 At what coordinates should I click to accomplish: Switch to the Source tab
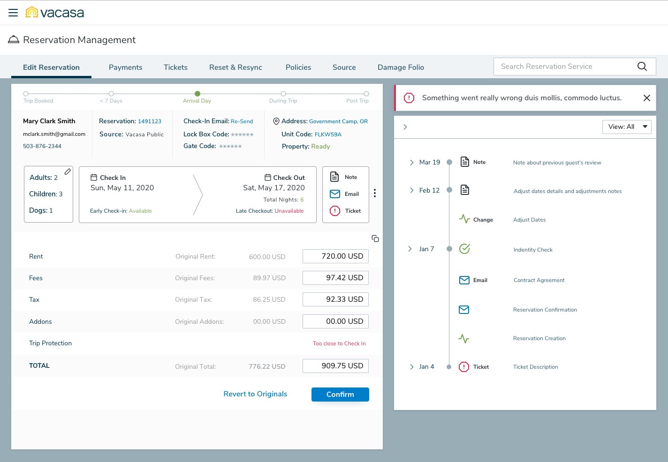click(344, 67)
